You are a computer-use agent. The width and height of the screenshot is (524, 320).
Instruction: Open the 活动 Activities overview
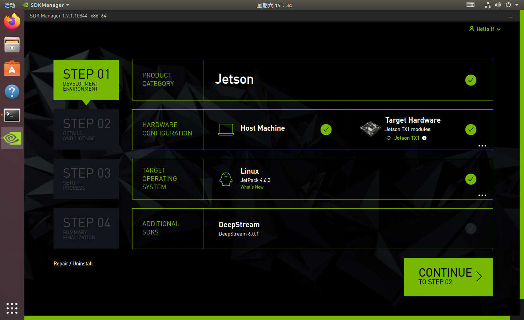pos(10,5)
